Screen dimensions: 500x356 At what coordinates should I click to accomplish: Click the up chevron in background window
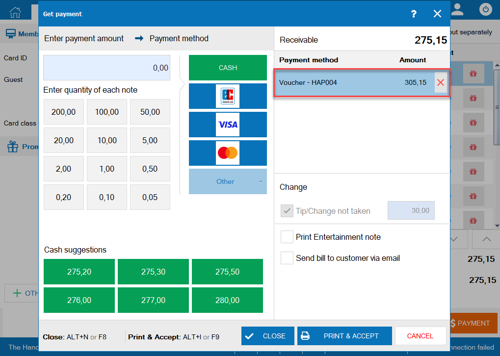tap(487, 239)
